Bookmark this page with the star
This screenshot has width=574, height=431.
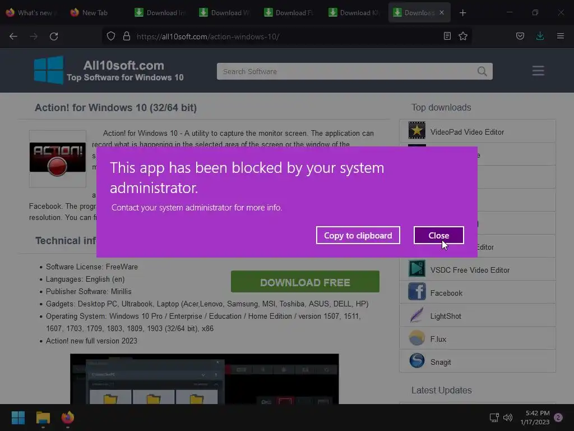[x=463, y=36]
